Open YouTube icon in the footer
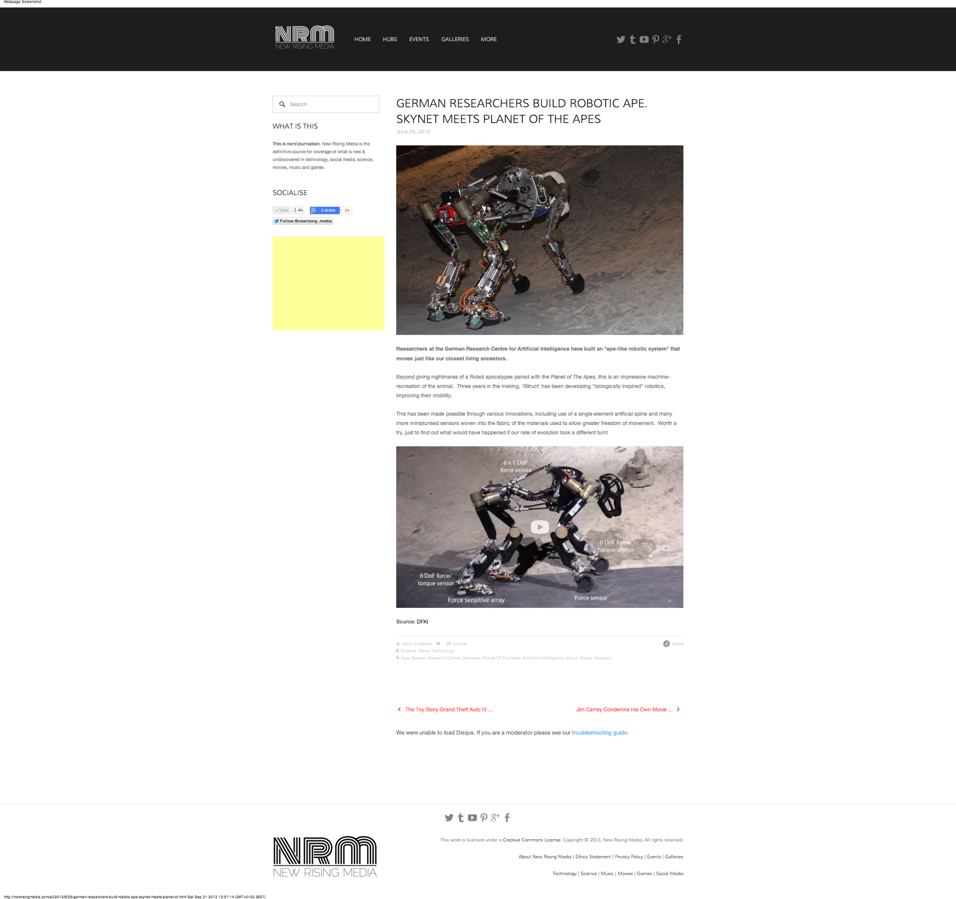Screen dimensions: 956x899 pos(472,817)
